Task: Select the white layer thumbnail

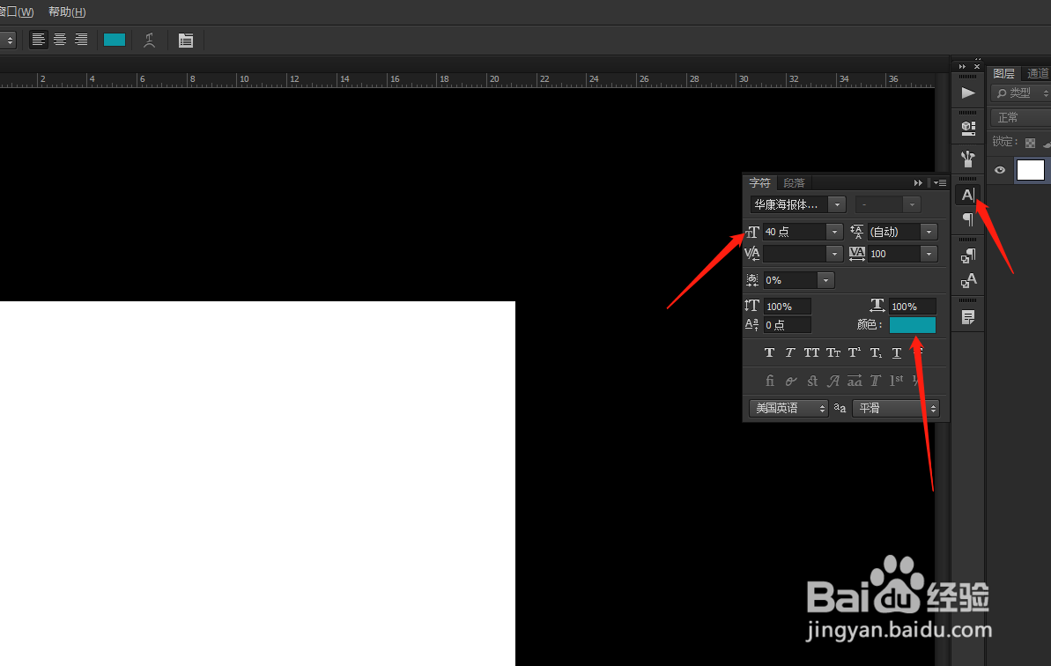Action: [1030, 170]
